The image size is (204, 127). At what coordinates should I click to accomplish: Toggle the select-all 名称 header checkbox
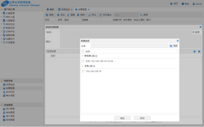[83, 51]
